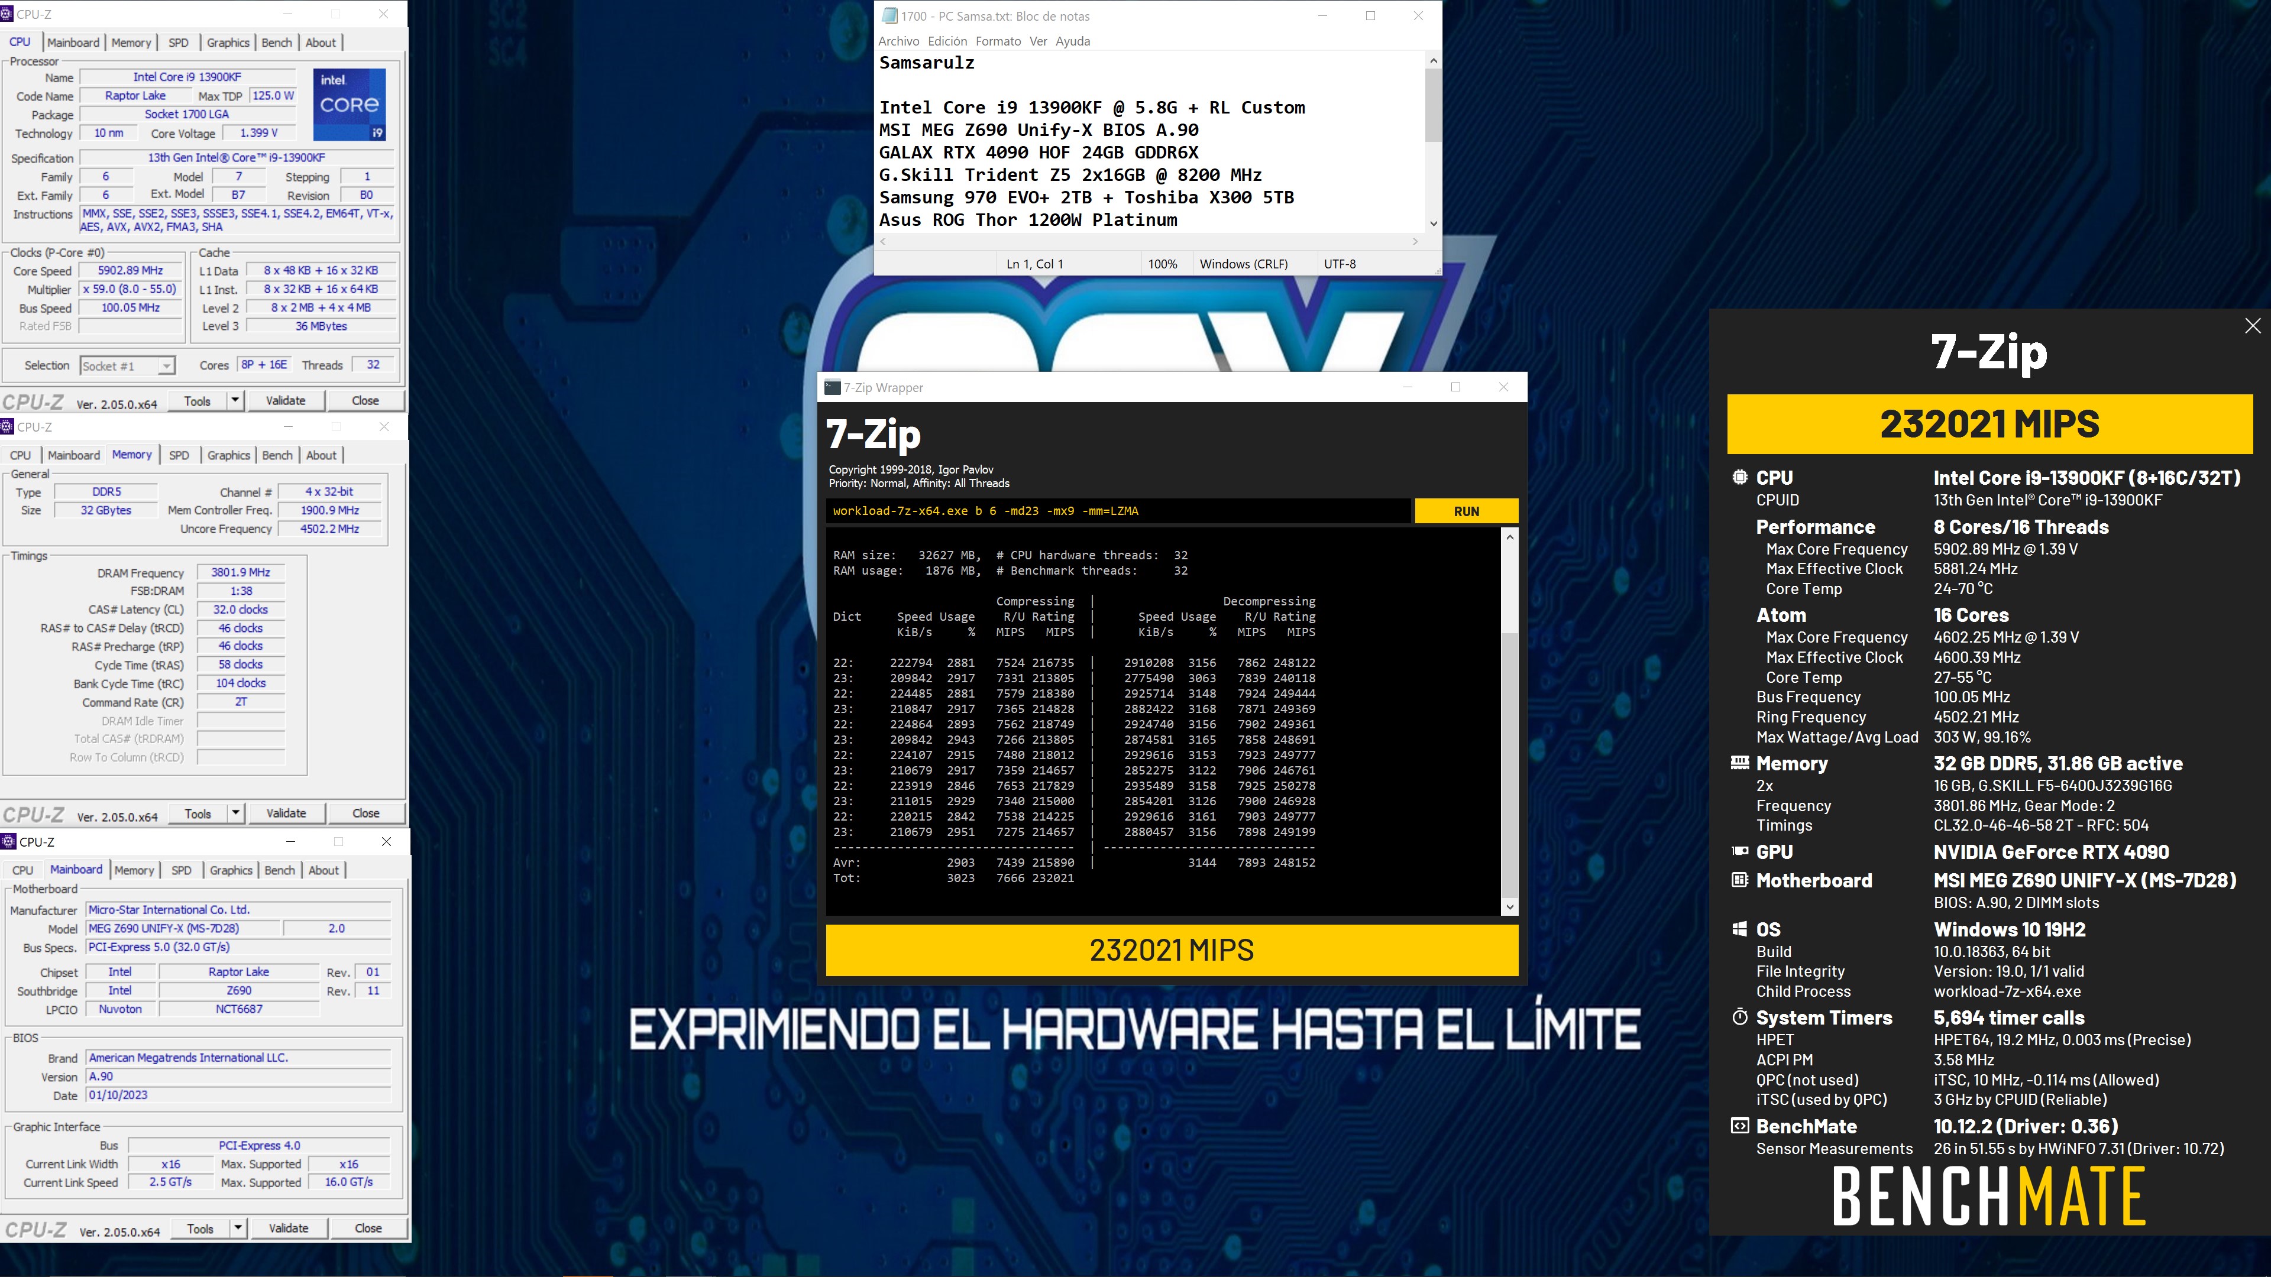2271x1277 pixels.
Task: Click Notepad horizontal scrollbar right arrow
Action: pos(1416,241)
